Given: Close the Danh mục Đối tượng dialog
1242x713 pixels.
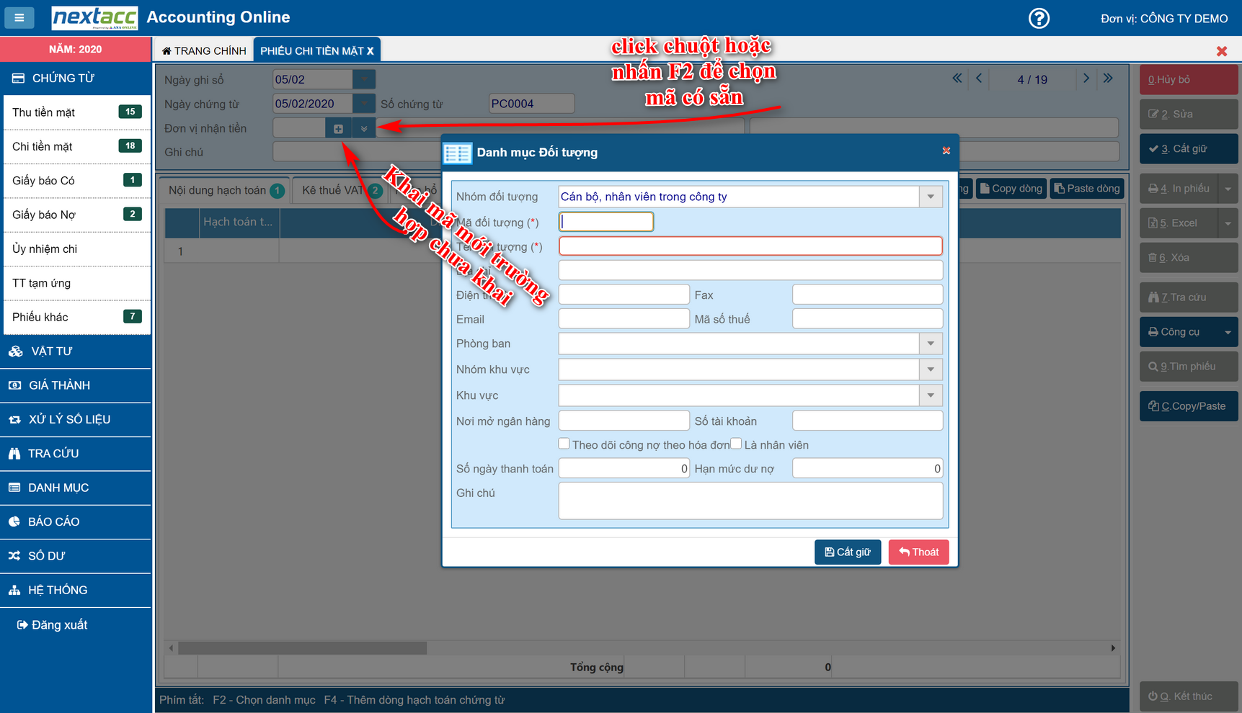Looking at the screenshot, I should click(x=946, y=151).
